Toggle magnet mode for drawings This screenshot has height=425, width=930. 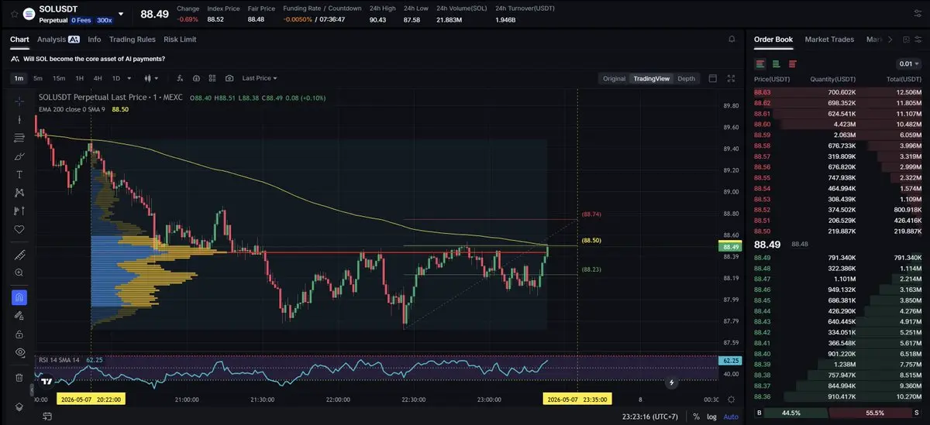(19, 297)
